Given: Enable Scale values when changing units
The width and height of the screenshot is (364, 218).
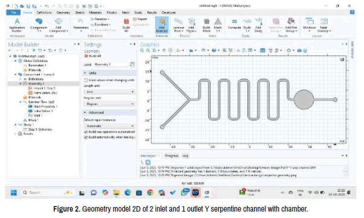Looking at the screenshot, I should pyautogui.click(x=86, y=80).
